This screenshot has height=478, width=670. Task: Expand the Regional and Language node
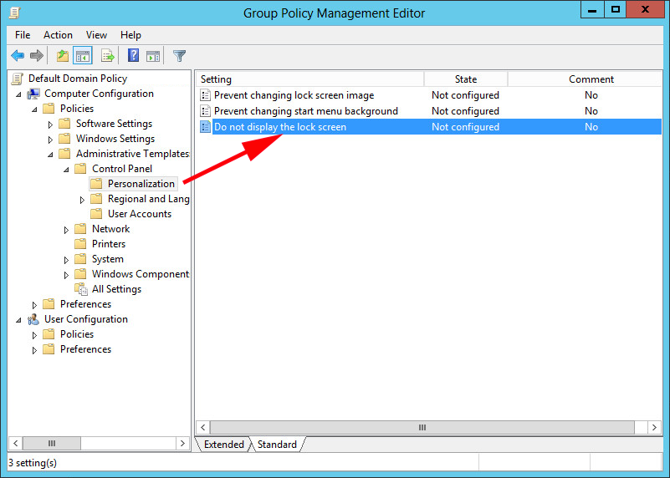(82, 200)
